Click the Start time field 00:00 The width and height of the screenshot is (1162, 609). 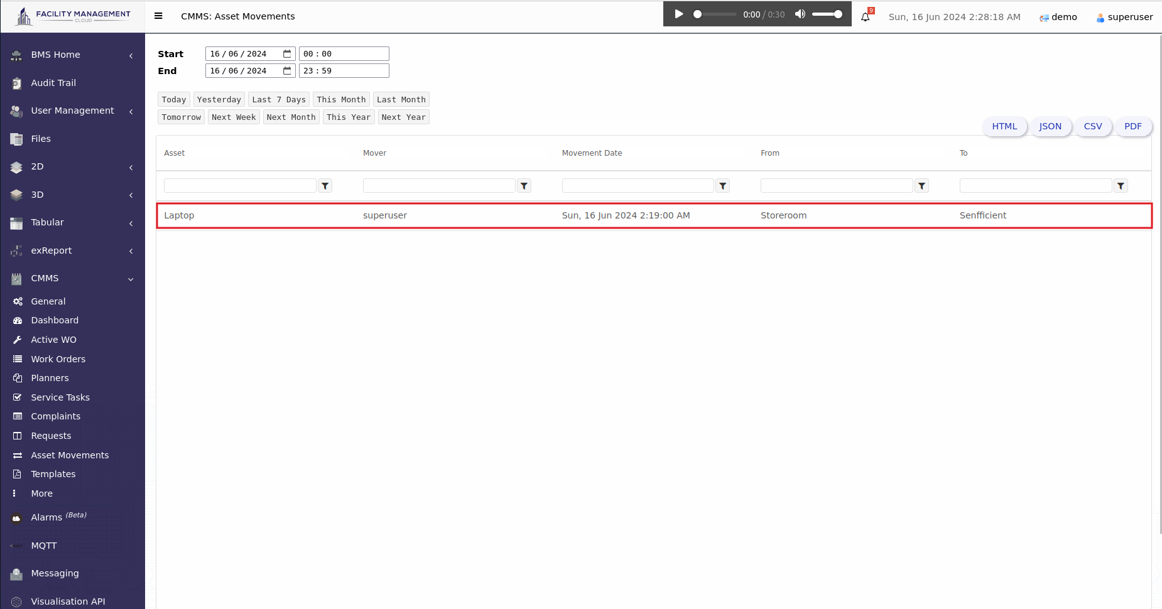coord(344,54)
